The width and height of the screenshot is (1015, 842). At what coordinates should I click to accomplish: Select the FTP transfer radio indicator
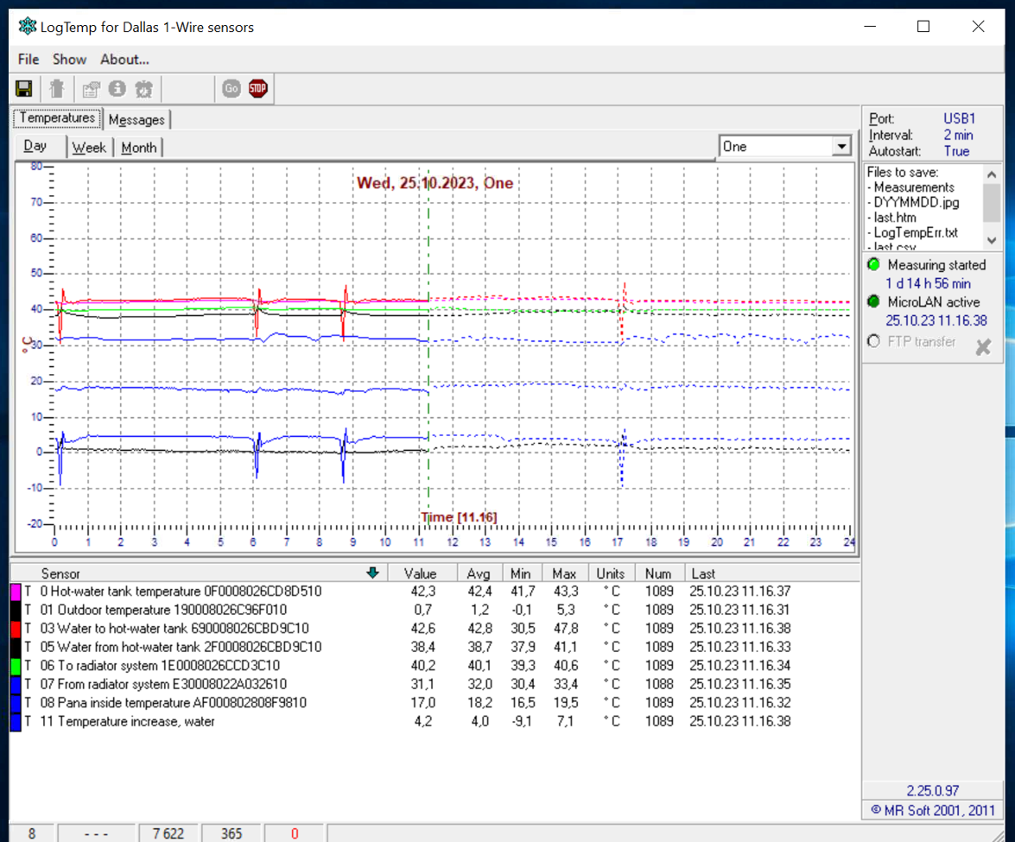coord(874,341)
